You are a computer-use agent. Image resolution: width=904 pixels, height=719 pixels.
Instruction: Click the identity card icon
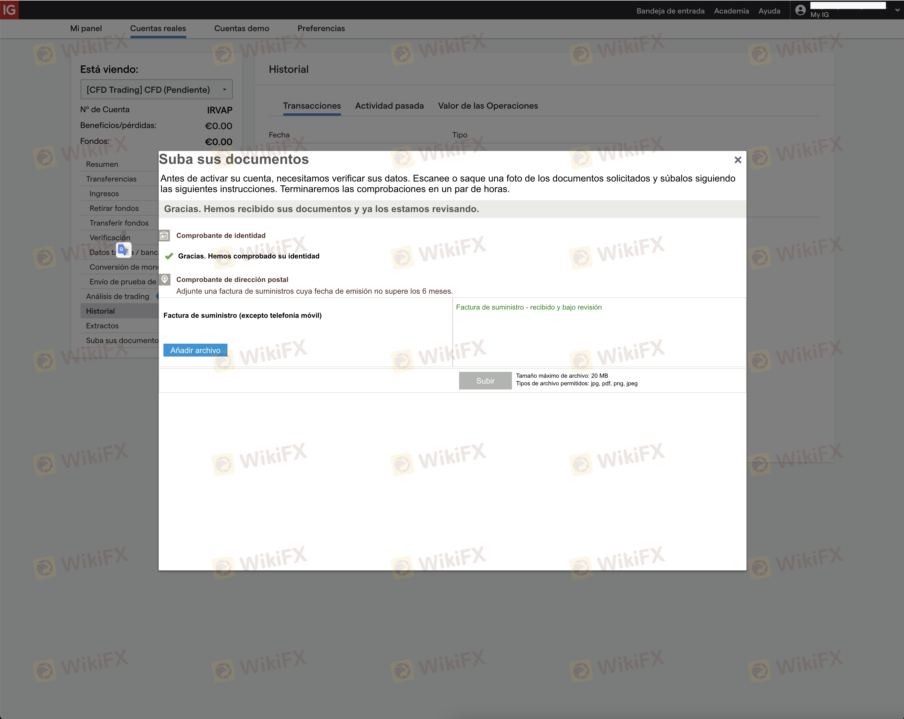pos(164,236)
